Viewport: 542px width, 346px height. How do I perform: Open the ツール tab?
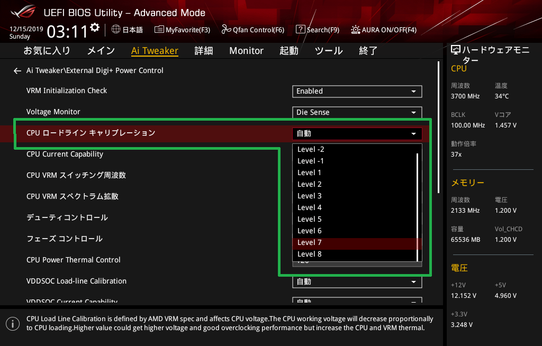pyautogui.click(x=329, y=51)
